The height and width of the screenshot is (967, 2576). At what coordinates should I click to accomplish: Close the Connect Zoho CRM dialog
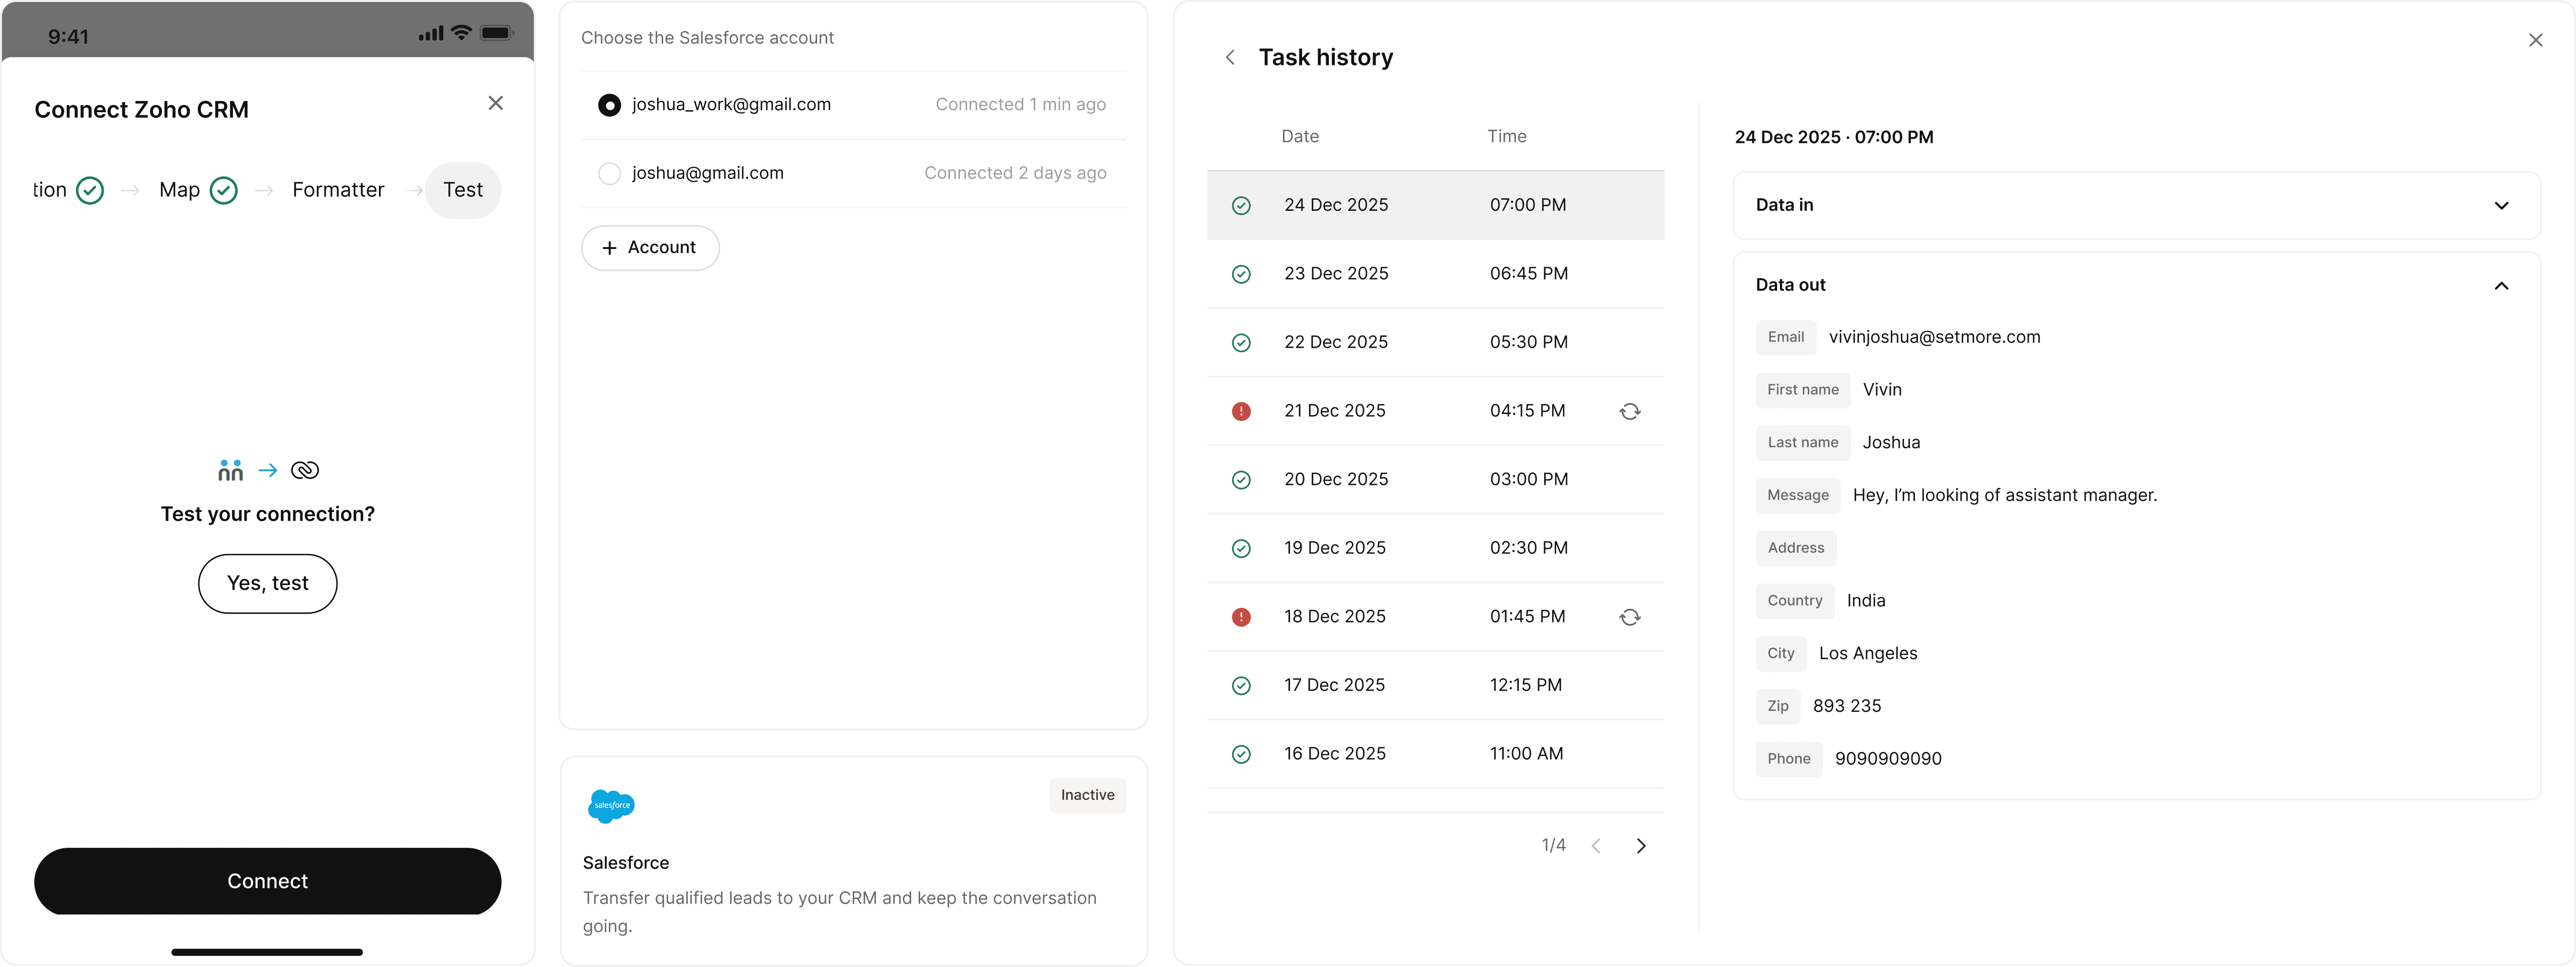[x=495, y=103]
